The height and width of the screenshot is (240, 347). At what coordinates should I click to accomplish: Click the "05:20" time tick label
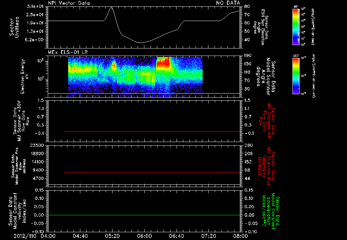[113, 236]
